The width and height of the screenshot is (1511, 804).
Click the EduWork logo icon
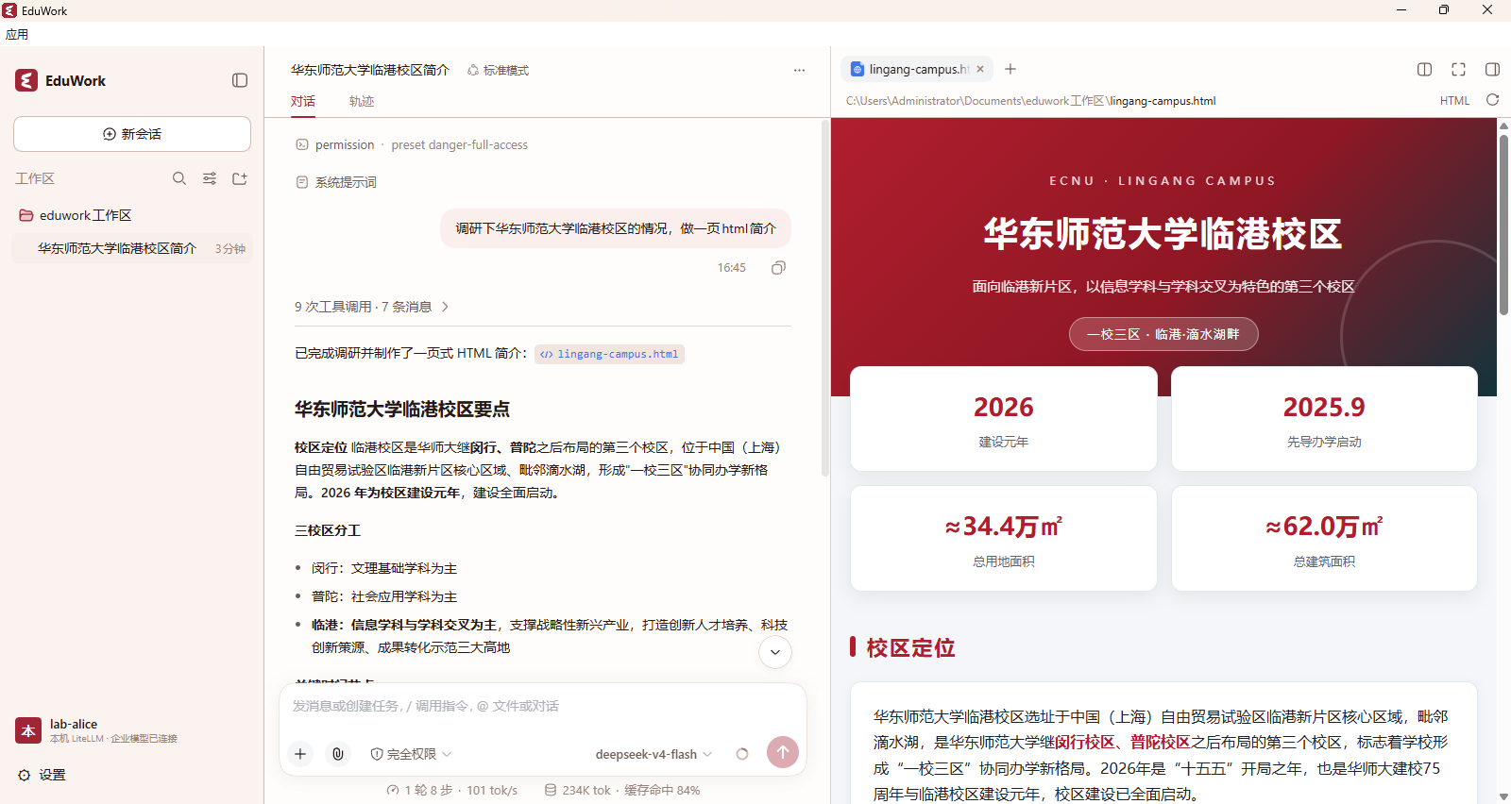(x=26, y=80)
